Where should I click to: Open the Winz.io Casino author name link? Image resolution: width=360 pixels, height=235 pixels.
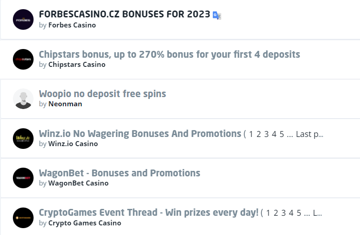click(73, 144)
